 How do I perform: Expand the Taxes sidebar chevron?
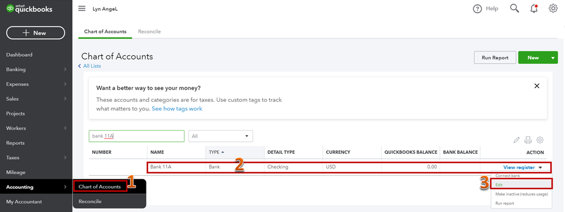(65, 158)
